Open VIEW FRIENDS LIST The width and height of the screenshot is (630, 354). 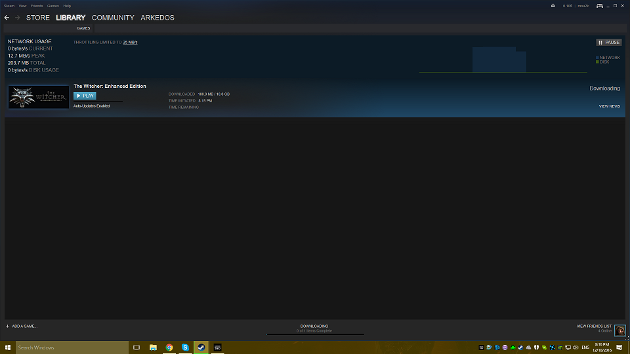click(x=594, y=326)
